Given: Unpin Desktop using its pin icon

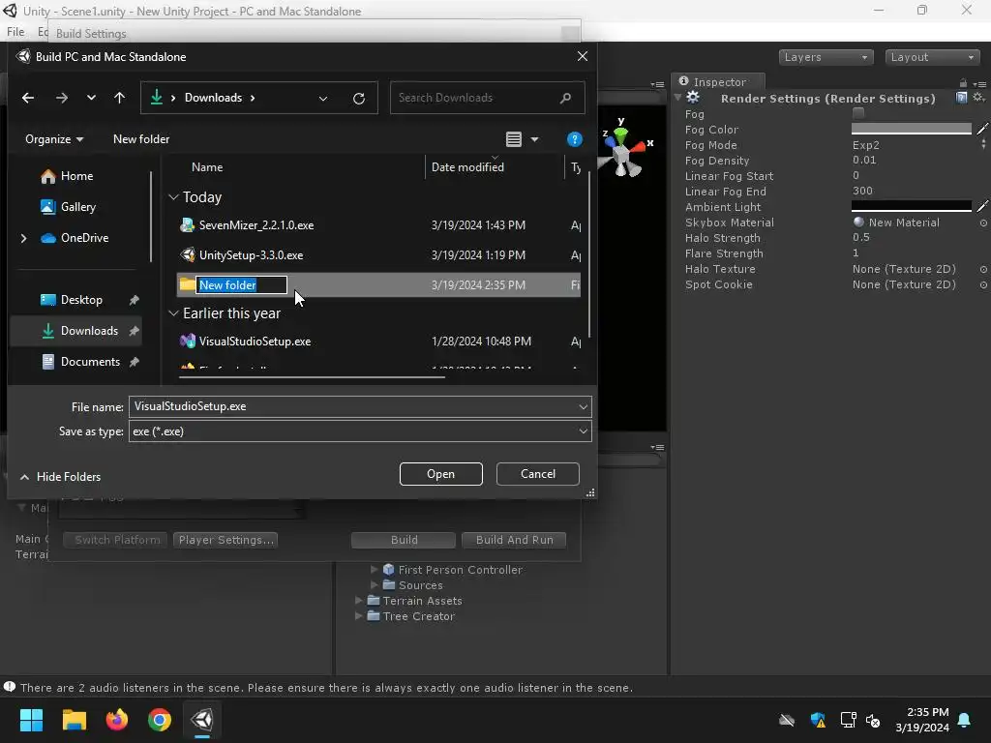Looking at the screenshot, I should pyautogui.click(x=134, y=301).
